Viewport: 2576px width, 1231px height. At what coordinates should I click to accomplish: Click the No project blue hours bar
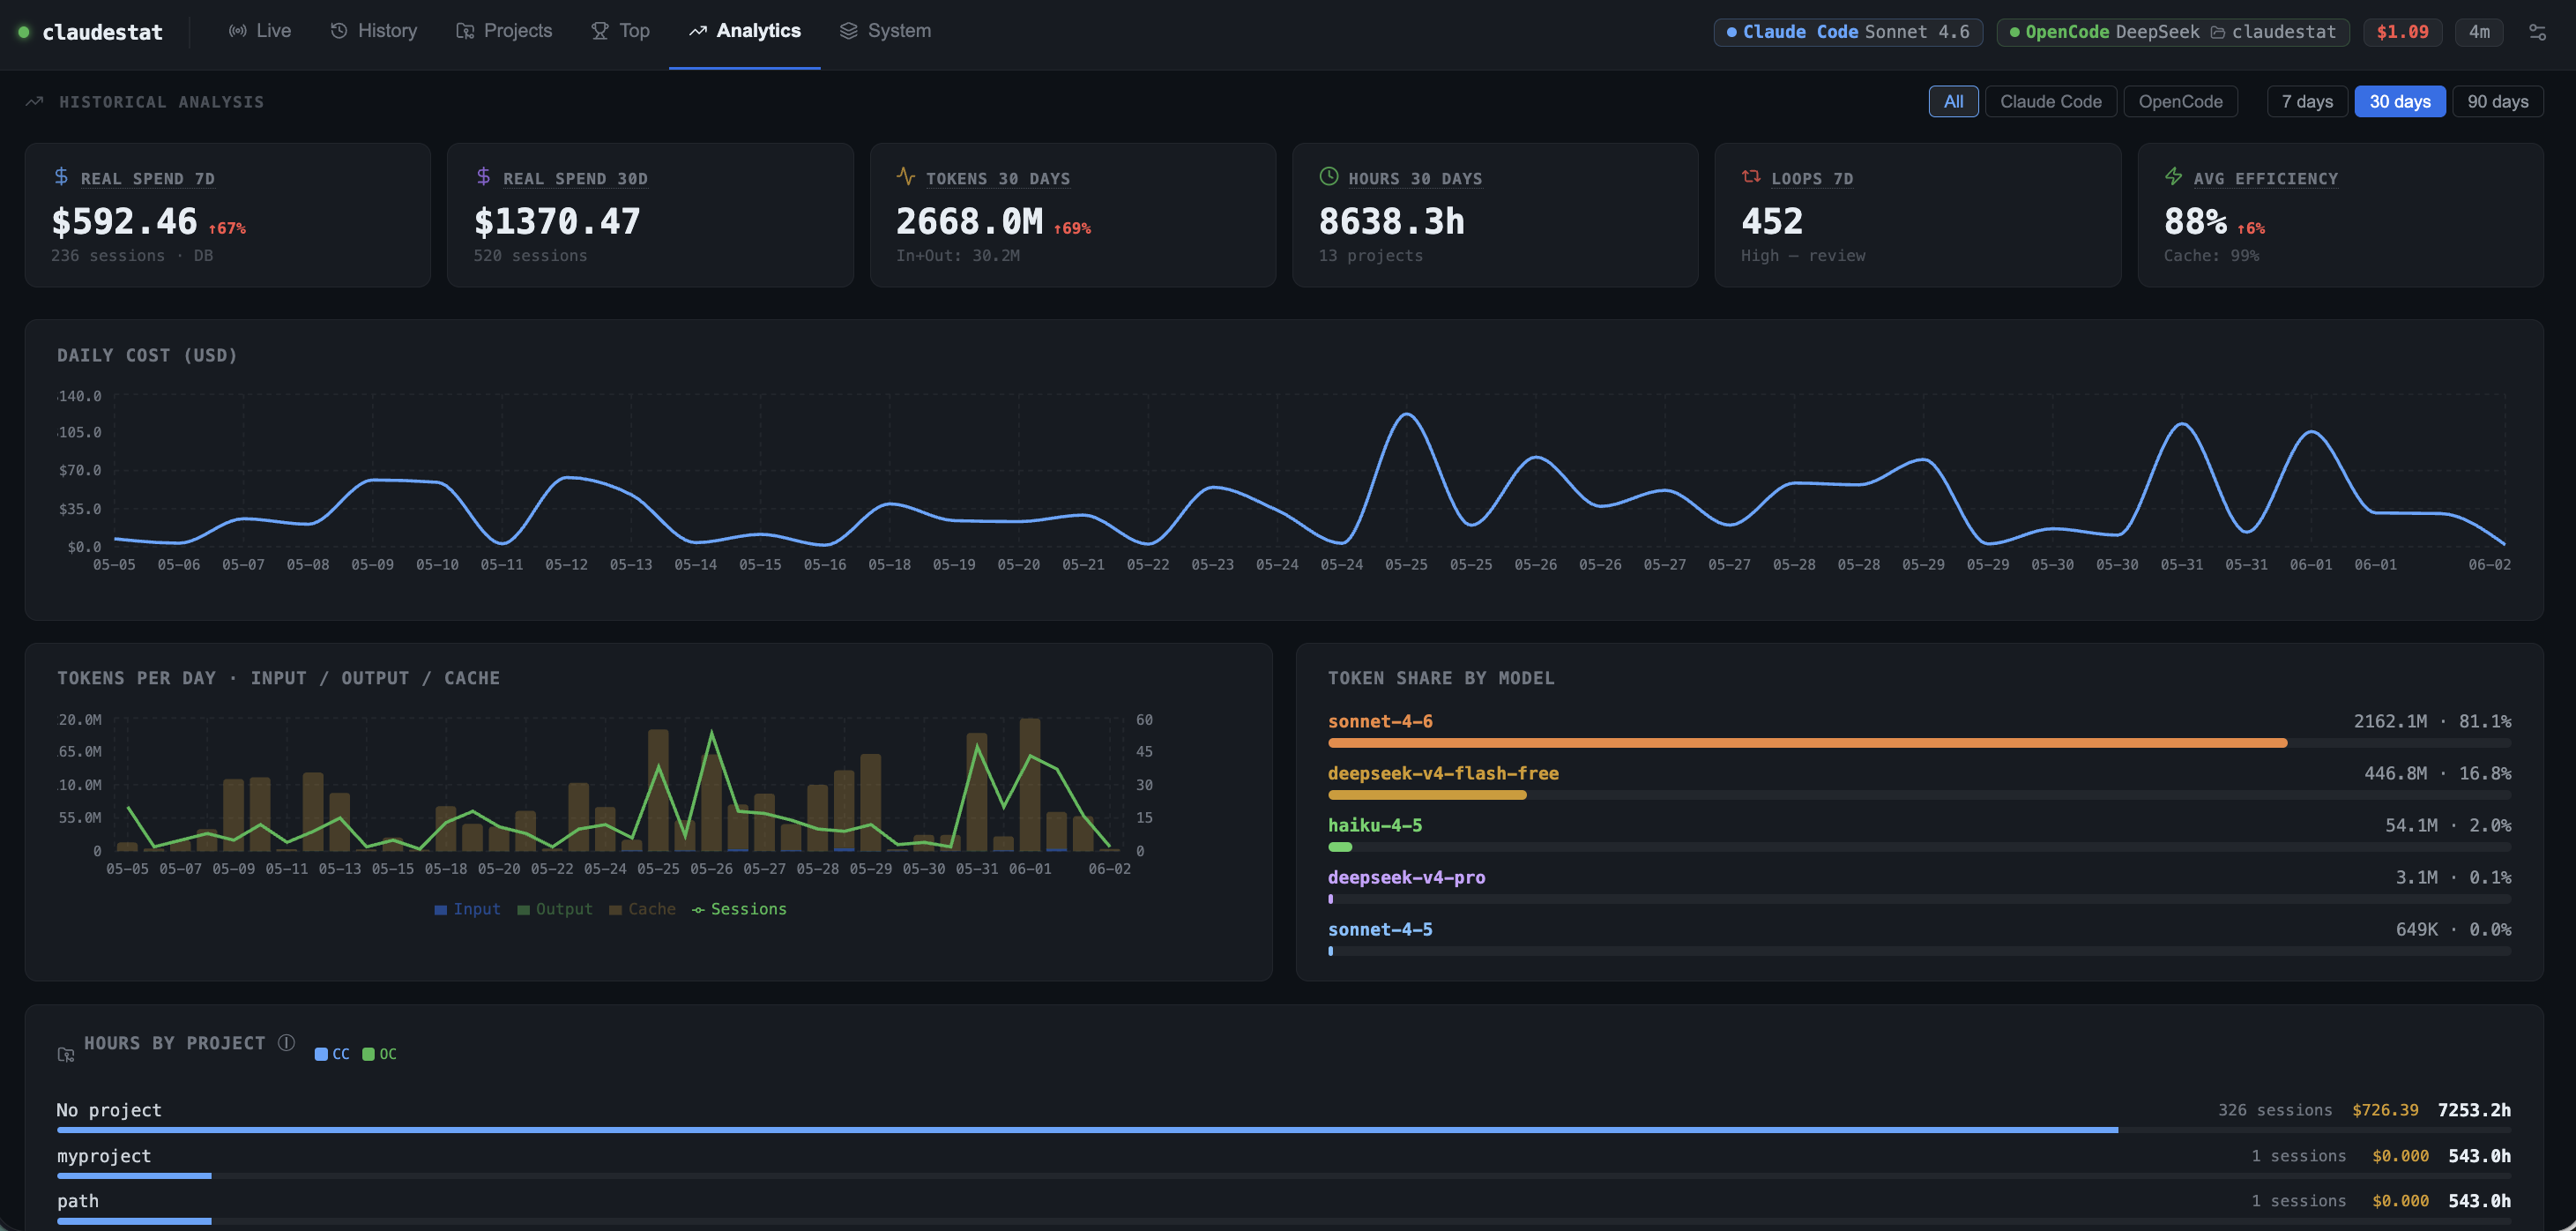pyautogui.click(x=1087, y=1130)
